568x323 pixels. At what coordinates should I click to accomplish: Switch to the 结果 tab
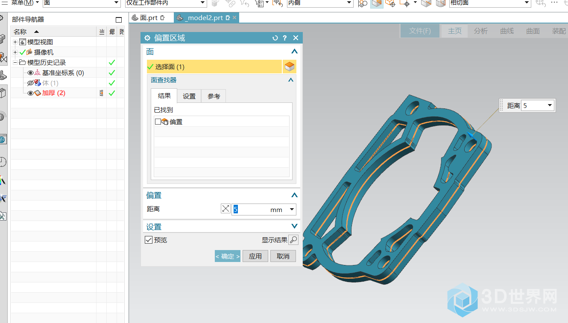coord(164,96)
